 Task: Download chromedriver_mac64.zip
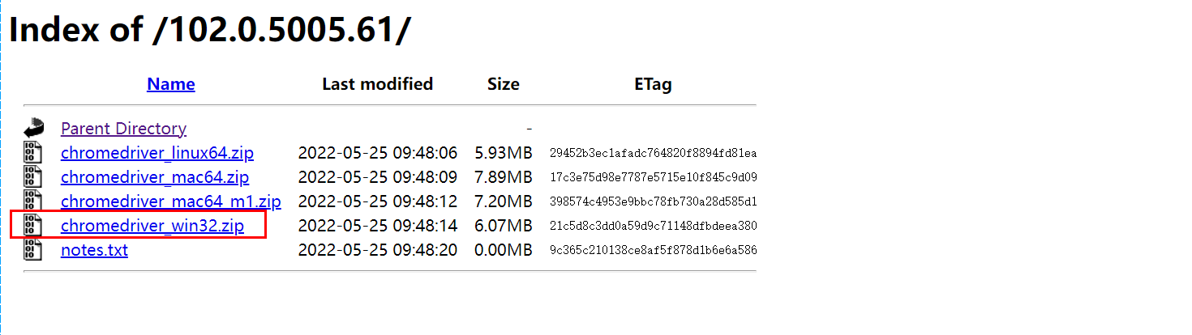(155, 177)
